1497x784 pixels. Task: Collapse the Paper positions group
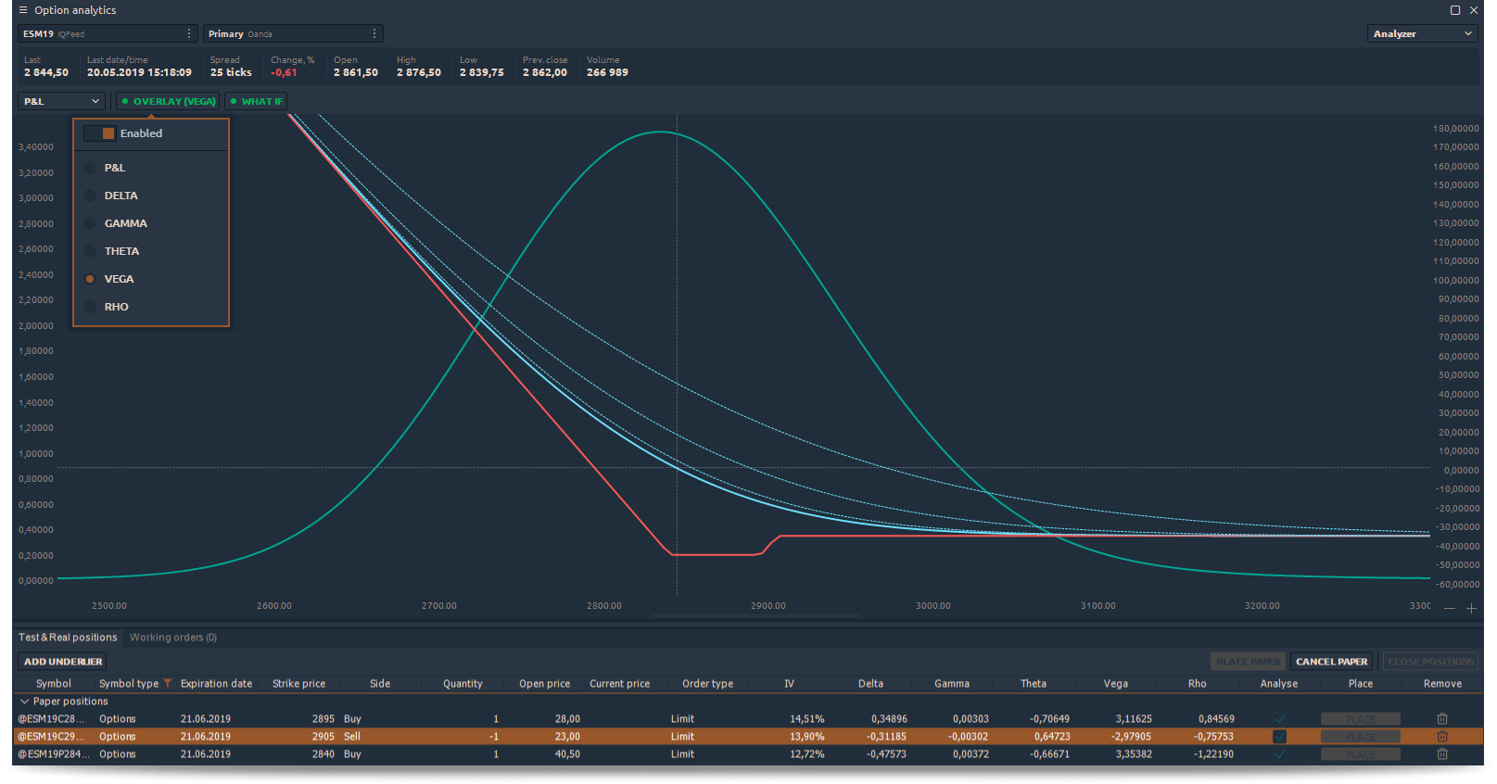[24, 702]
